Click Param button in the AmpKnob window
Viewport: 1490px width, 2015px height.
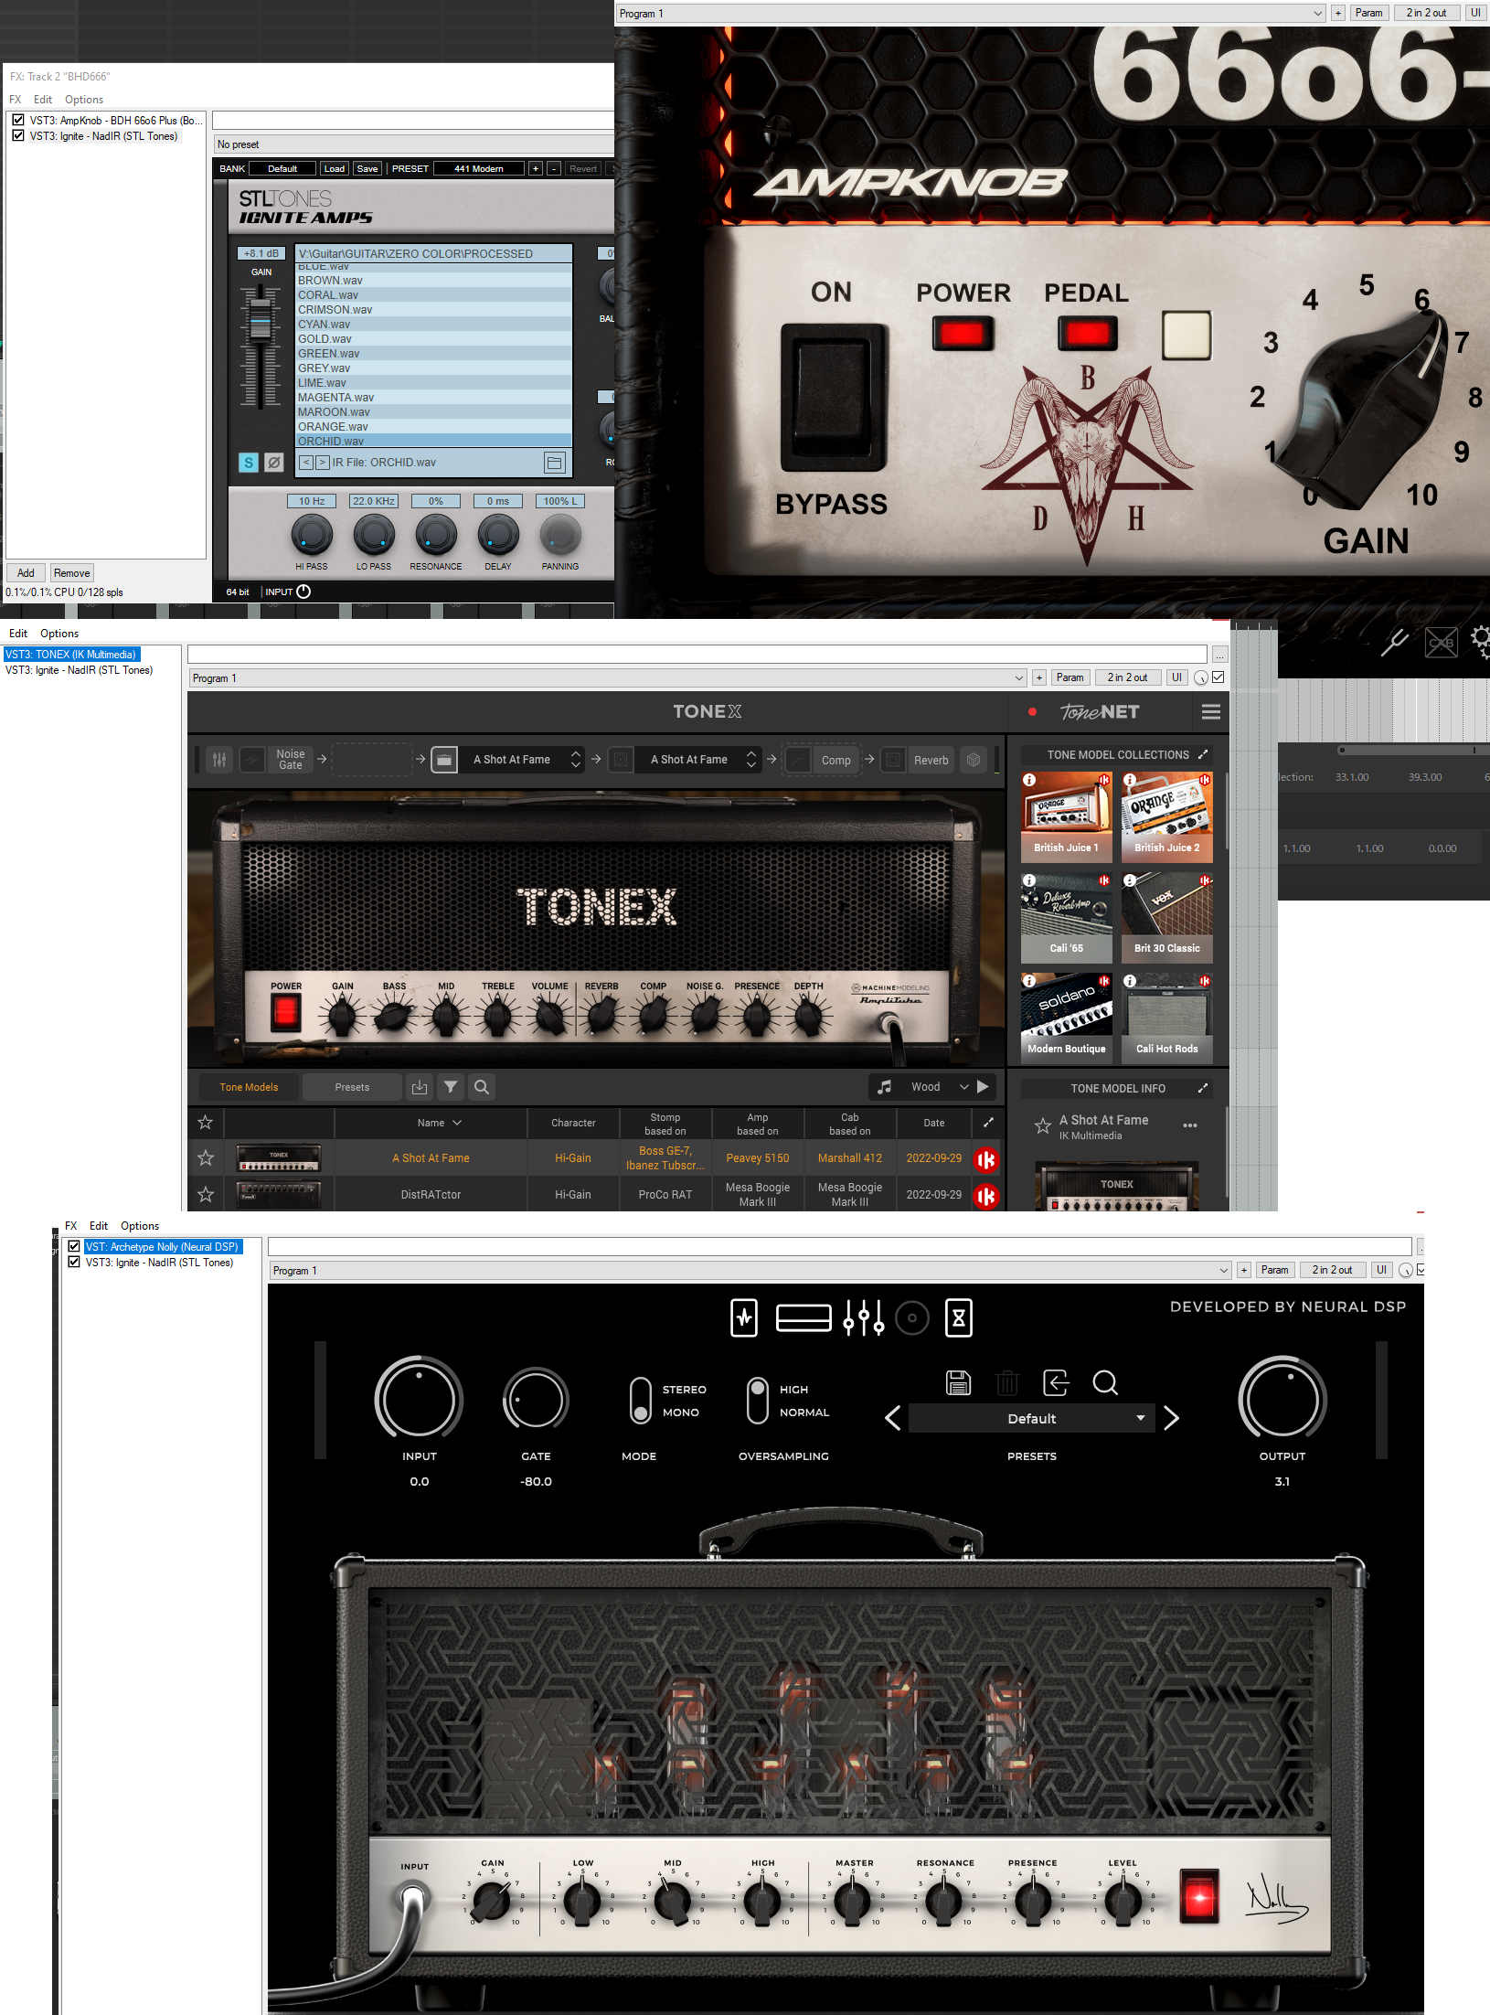1368,13
